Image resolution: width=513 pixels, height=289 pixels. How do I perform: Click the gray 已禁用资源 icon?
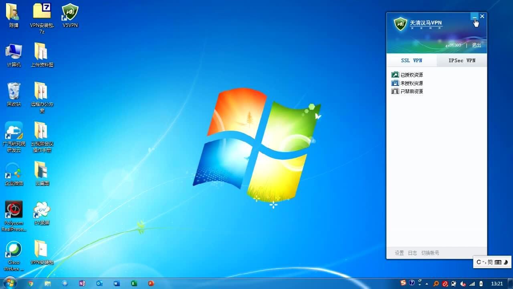[395, 91]
